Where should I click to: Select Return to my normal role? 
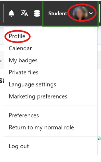pyautogui.click(x=42, y=127)
